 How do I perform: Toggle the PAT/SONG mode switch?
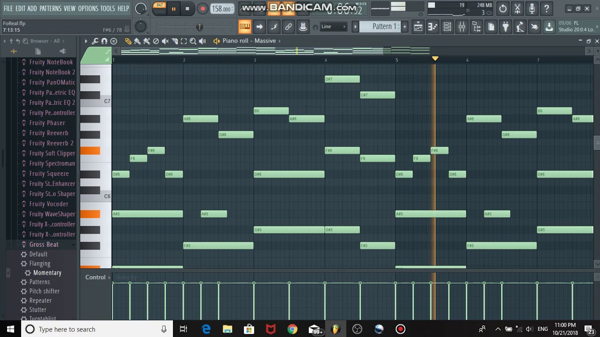160,8
